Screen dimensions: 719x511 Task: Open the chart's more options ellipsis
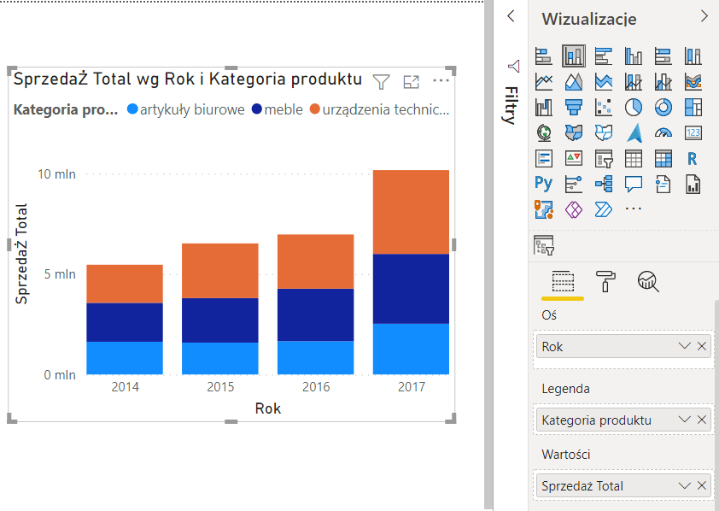point(441,81)
